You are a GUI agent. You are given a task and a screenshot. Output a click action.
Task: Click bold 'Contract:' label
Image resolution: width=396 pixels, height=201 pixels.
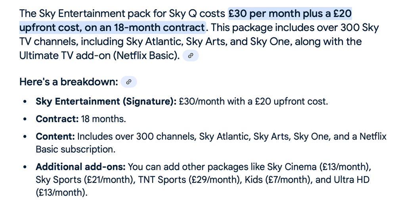pyautogui.click(x=57, y=119)
